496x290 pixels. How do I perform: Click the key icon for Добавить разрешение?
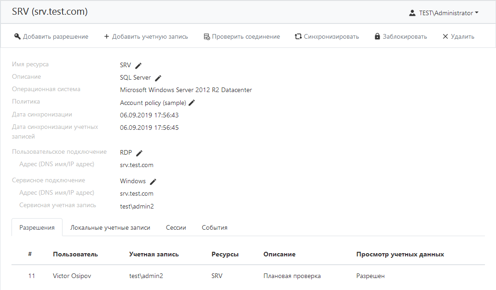pos(17,36)
